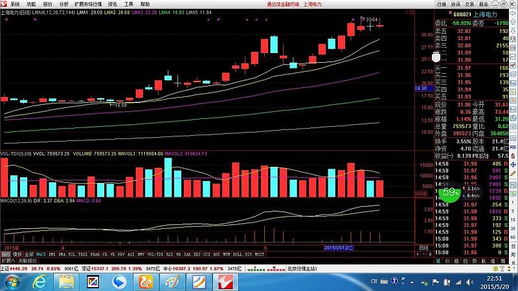Click the 2015/05/12 date marker on timeline
518x291 pixels.
[339, 248]
